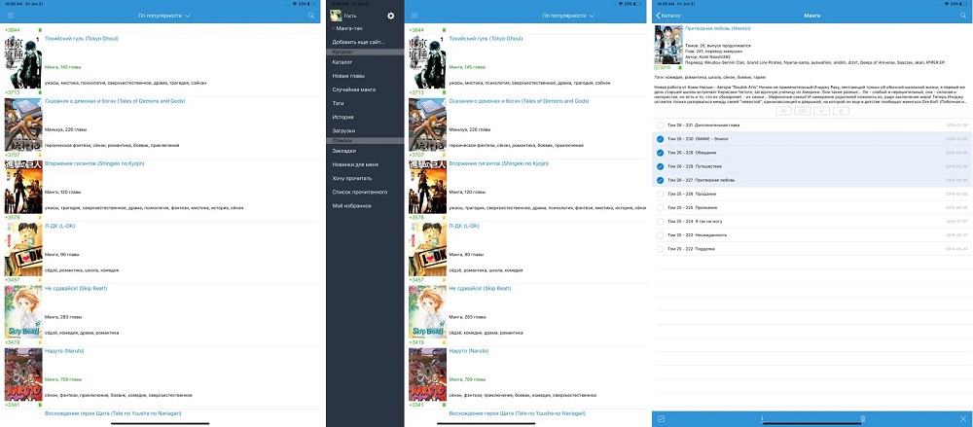Screen dimensions: 973x427
Task: Tap Nisekoi cover in Манга screen
Action: [668, 44]
